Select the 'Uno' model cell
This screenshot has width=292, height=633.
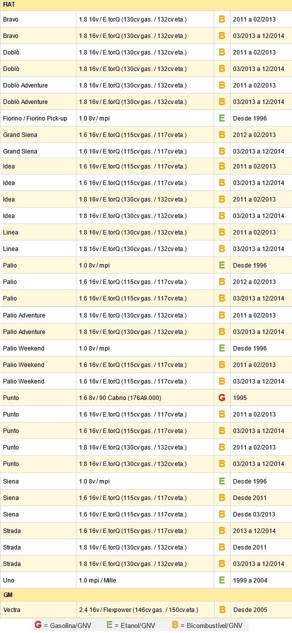pyautogui.click(x=38, y=580)
